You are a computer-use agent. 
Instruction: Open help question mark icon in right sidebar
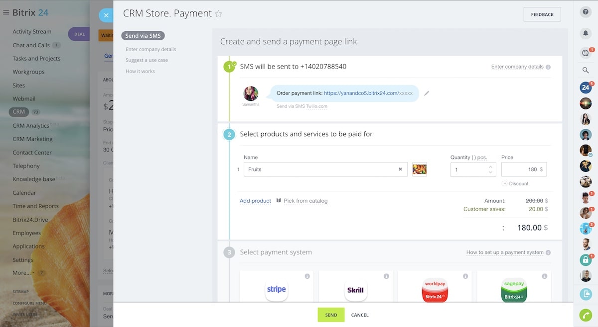click(x=586, y=12)
